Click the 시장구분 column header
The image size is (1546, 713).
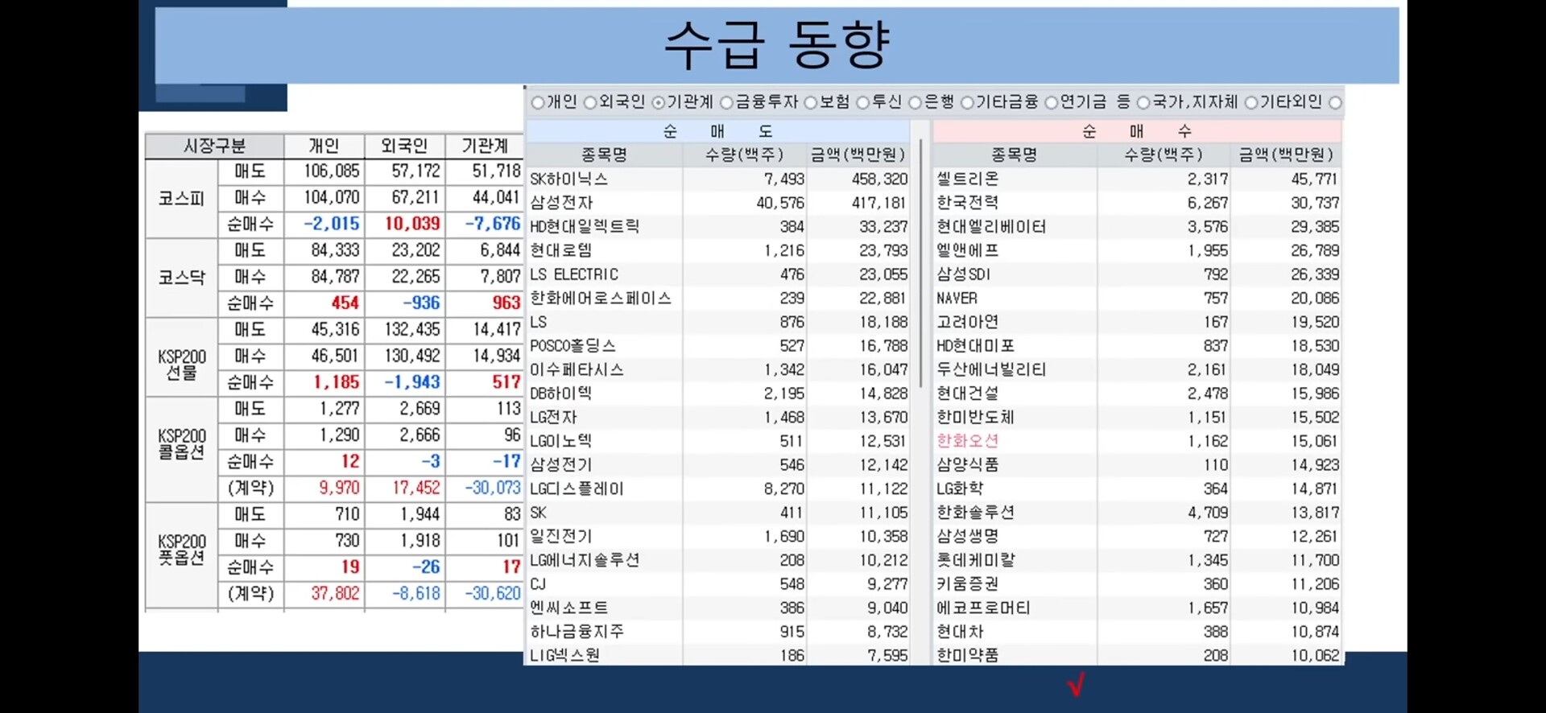(x=214, y=146)
